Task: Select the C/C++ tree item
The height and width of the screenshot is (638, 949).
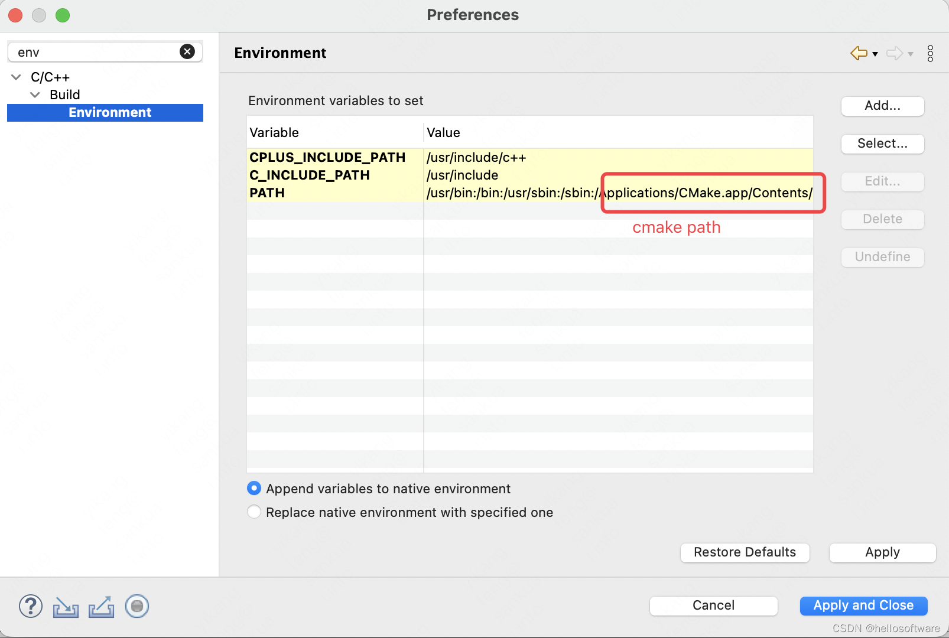Action: (x=50, y=77)
